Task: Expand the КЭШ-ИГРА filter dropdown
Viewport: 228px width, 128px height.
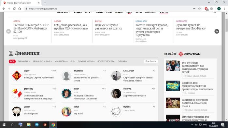Action: (x=61, y=61)
